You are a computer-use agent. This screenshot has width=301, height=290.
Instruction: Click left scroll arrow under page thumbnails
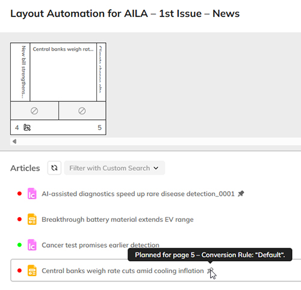[14, 142]
